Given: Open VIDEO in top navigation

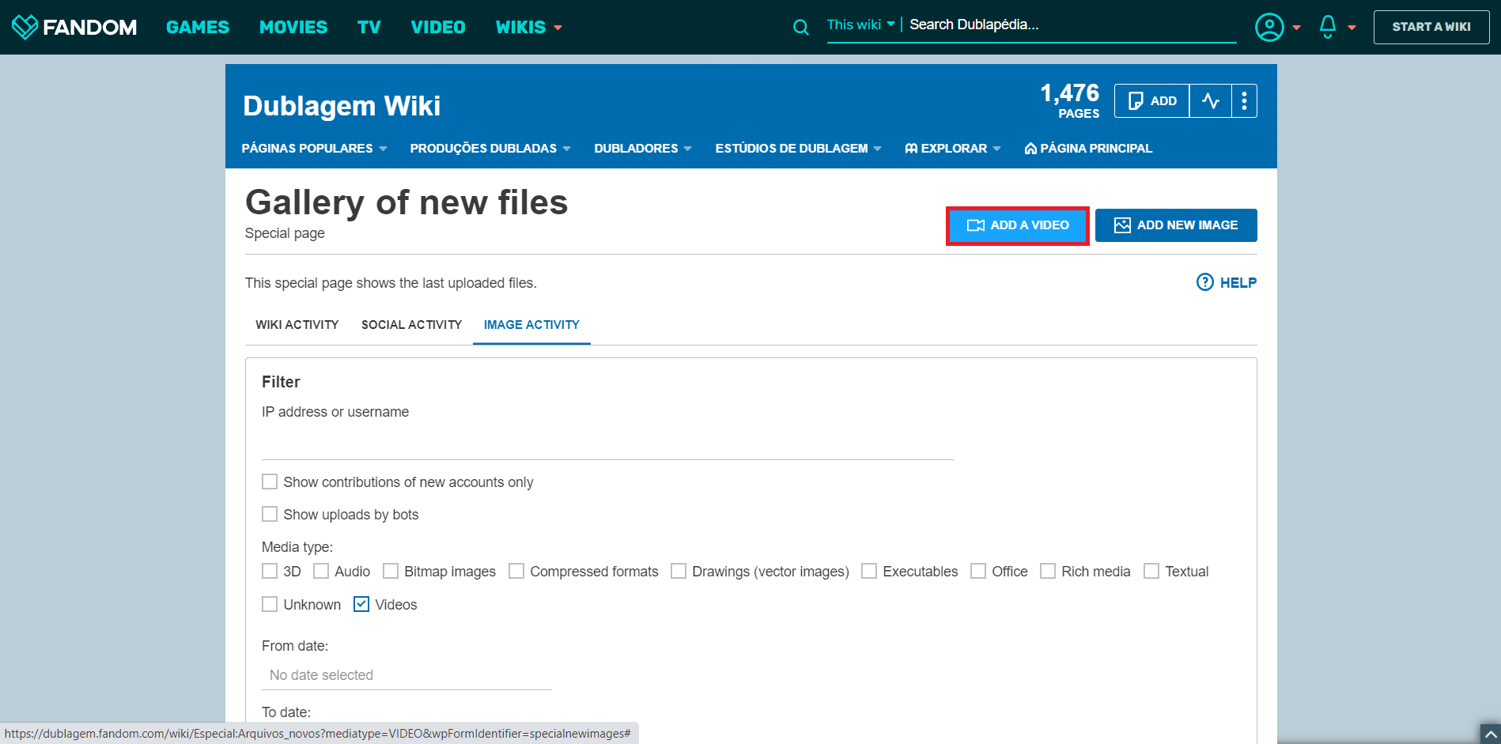Looking at the screenshot, I should 438,27.
